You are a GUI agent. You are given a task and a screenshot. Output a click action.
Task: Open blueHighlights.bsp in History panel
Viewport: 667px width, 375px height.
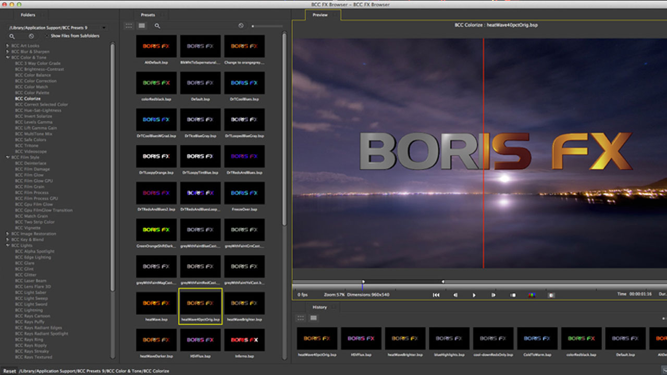pyautogui.click(x=449, y=339)
